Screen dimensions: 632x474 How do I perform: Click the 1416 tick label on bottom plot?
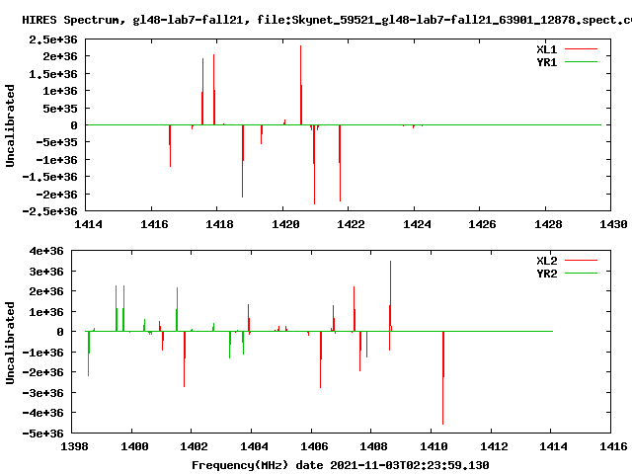click(x=613, y=446)
